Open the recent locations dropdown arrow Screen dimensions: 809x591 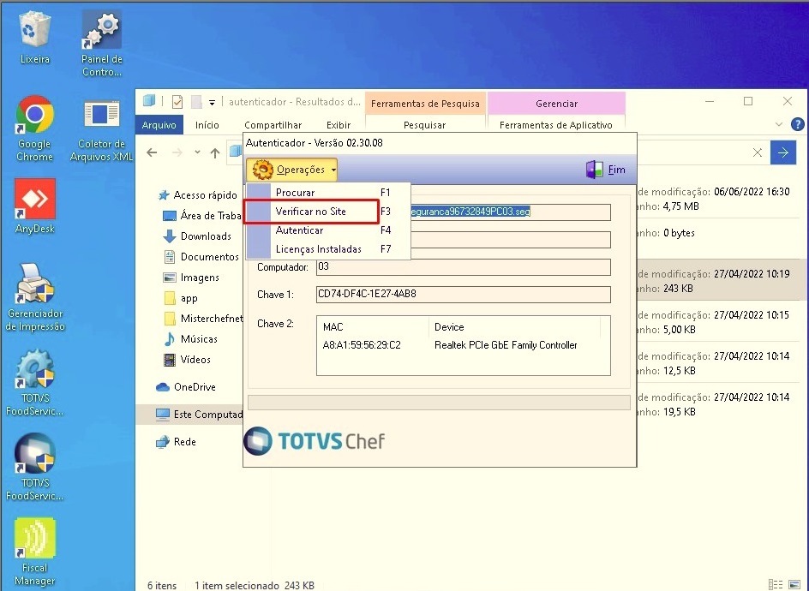tap(197, 152)
